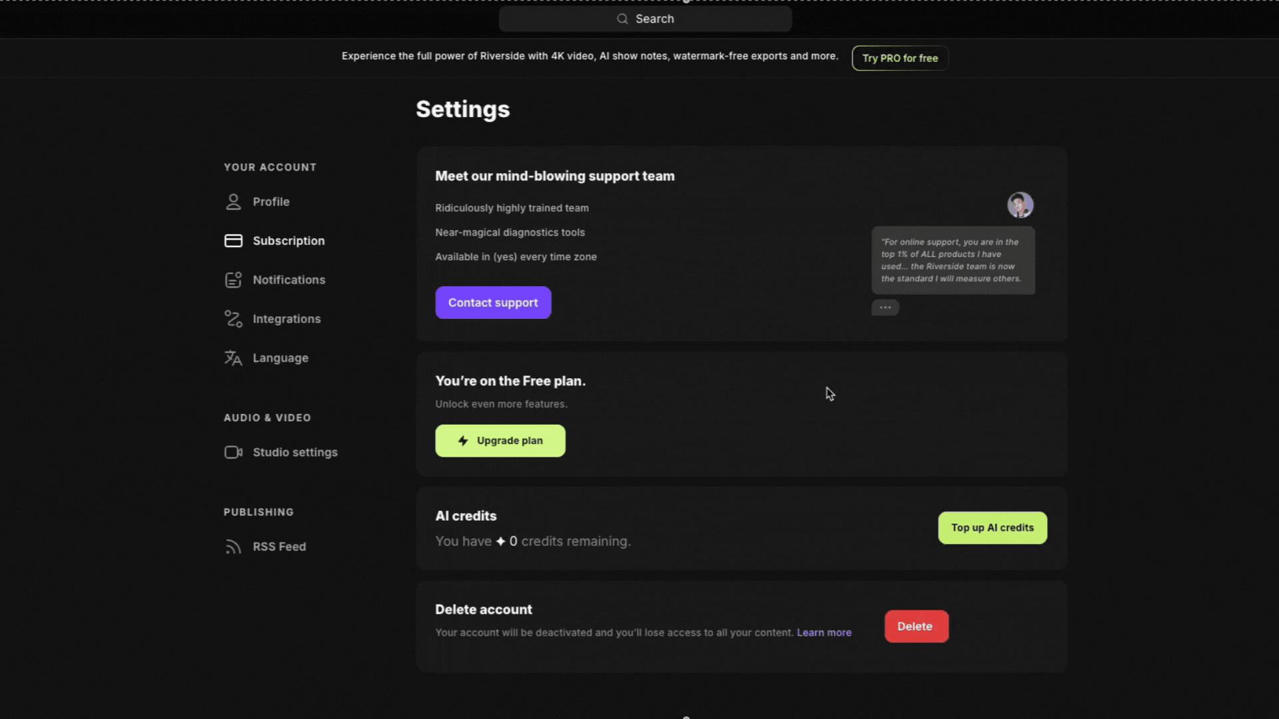Click the Notifications sidebar icon
Screen dimensions: 1279x719
tap(233, 280)
